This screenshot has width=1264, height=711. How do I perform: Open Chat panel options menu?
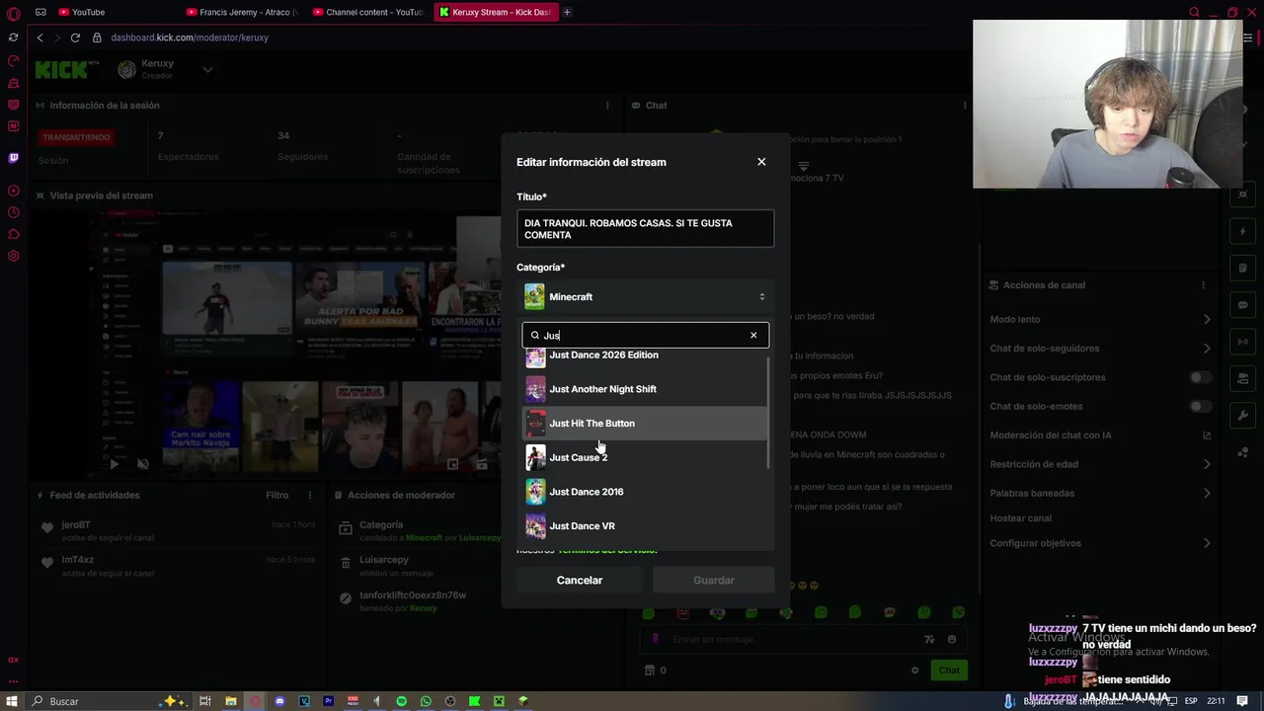pos(965,105)
